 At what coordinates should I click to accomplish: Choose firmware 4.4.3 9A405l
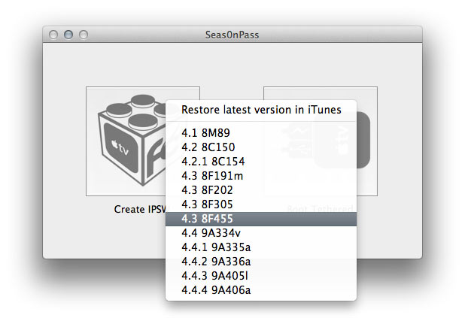coord(261,276)
